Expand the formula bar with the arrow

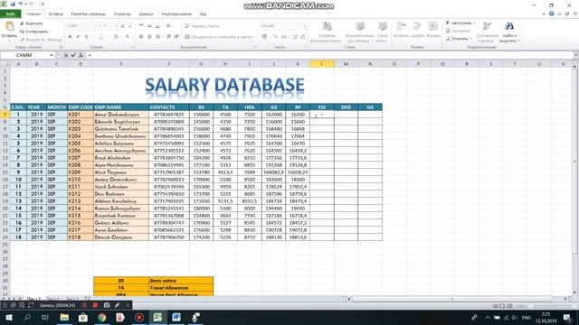coord(575,55)
